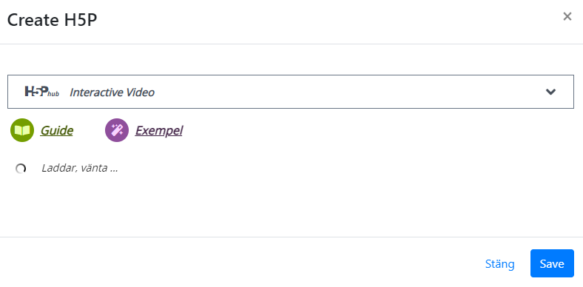Image resolution: width=583 pixels, height=287 pixels.
Task: Click the 'Laddar, vänta ...' loading message
Action: pyautogui.click(x=80, y=168)
